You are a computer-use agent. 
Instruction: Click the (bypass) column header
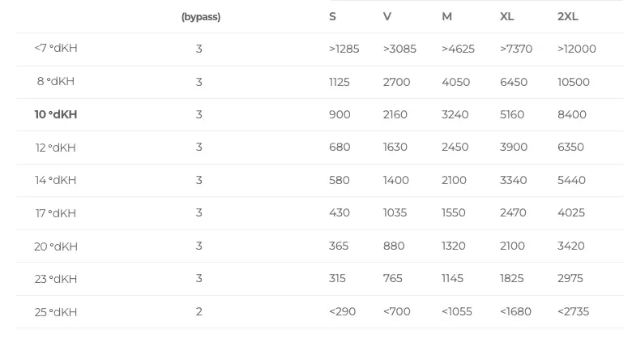[x=201, y=17]
